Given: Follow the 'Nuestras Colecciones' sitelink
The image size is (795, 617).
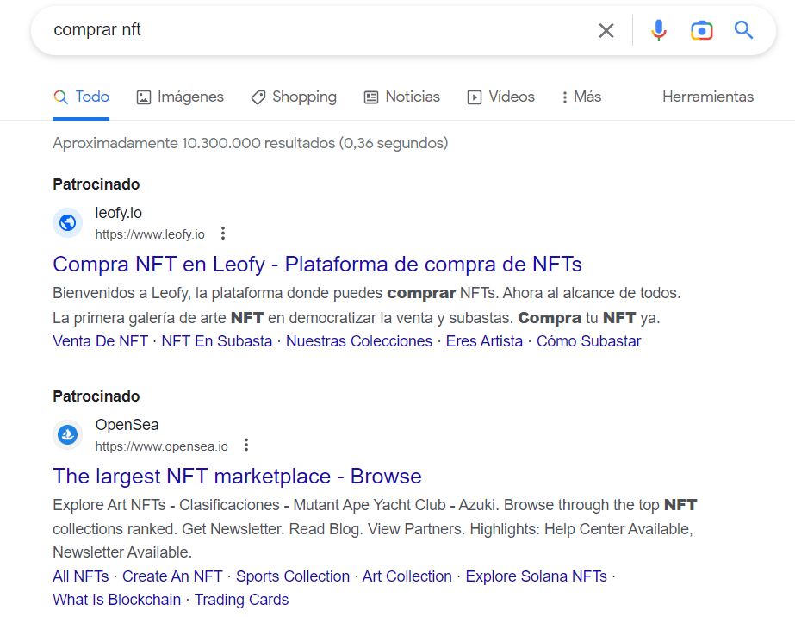Looking at the screenshot, I should [359, 341].
